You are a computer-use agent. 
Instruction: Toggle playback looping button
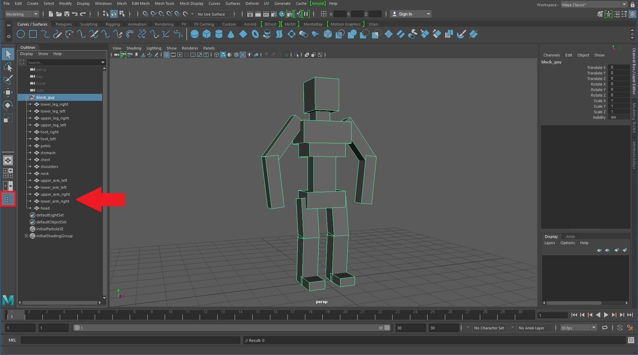point(605,328)
